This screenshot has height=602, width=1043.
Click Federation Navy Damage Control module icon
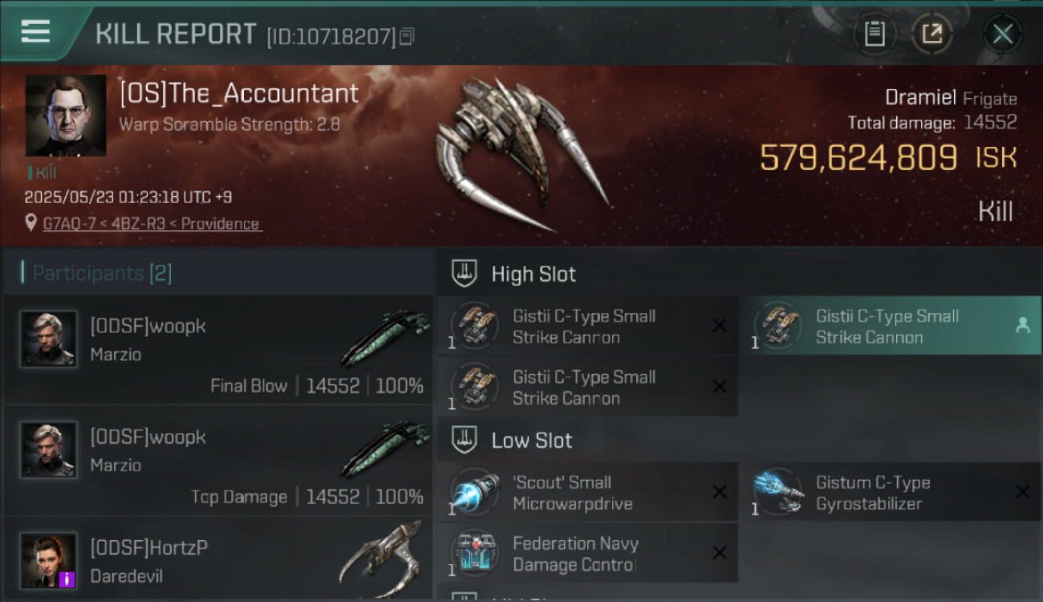point(474,553)
